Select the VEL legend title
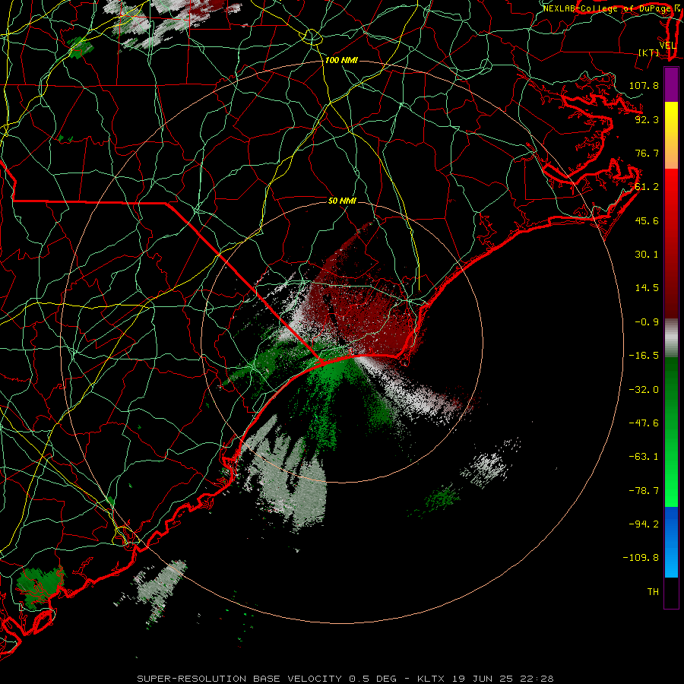 pos(667,46)
